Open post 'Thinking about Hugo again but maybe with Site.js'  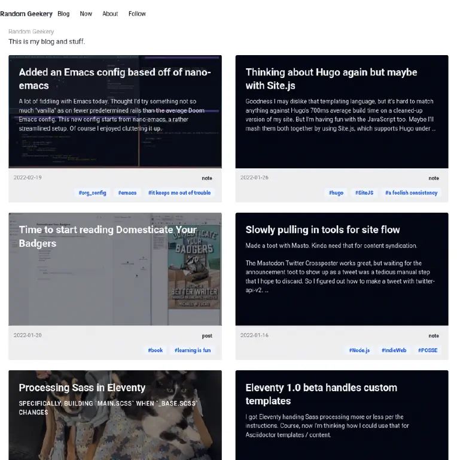pyautogui.click(x=331, y=79)
